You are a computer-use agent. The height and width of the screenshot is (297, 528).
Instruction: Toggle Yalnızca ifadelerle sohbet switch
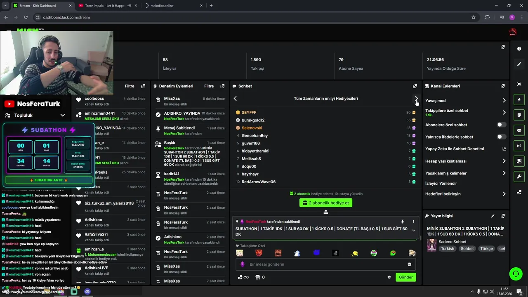[x=501, y=137]
